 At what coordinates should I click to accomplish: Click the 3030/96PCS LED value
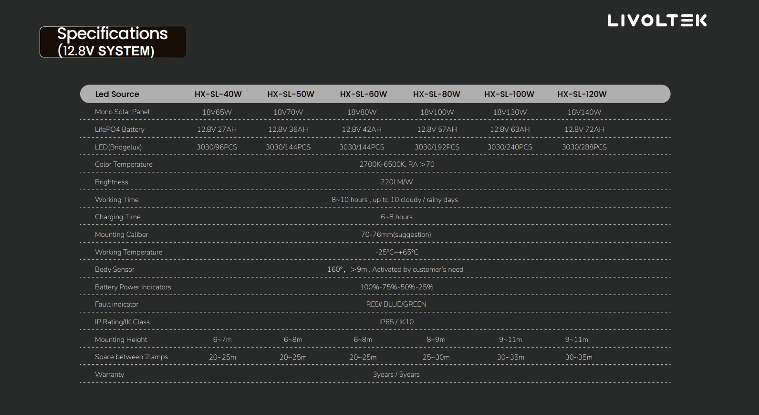[x=217, y=147]
